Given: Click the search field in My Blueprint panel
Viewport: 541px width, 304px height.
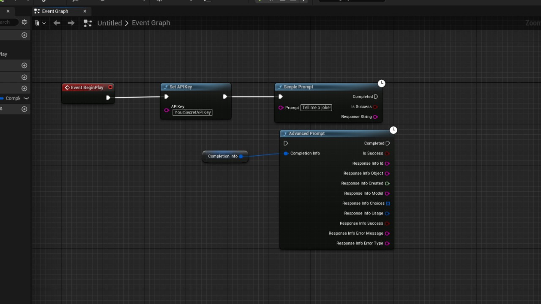Looking at the screenshot, I should click(8, 22).
